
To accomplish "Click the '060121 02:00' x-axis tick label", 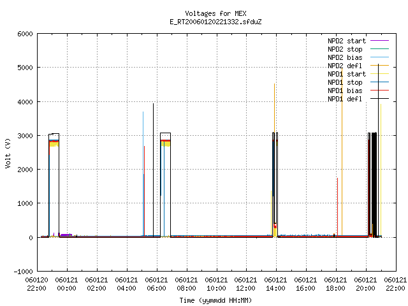I will [x=96, y=284].
